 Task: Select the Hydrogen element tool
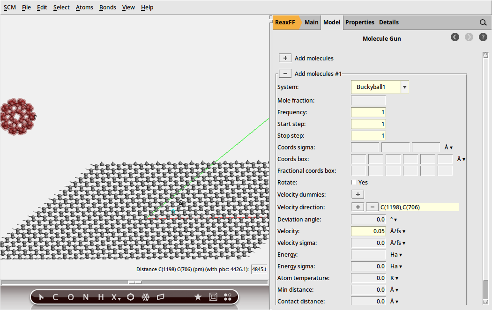pos(100,297)
